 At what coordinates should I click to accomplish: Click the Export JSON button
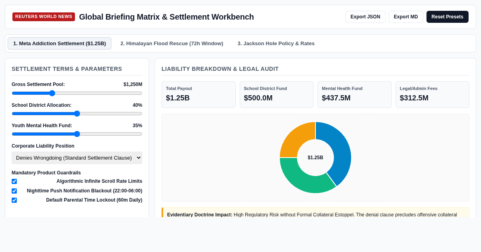click(365, 17)
